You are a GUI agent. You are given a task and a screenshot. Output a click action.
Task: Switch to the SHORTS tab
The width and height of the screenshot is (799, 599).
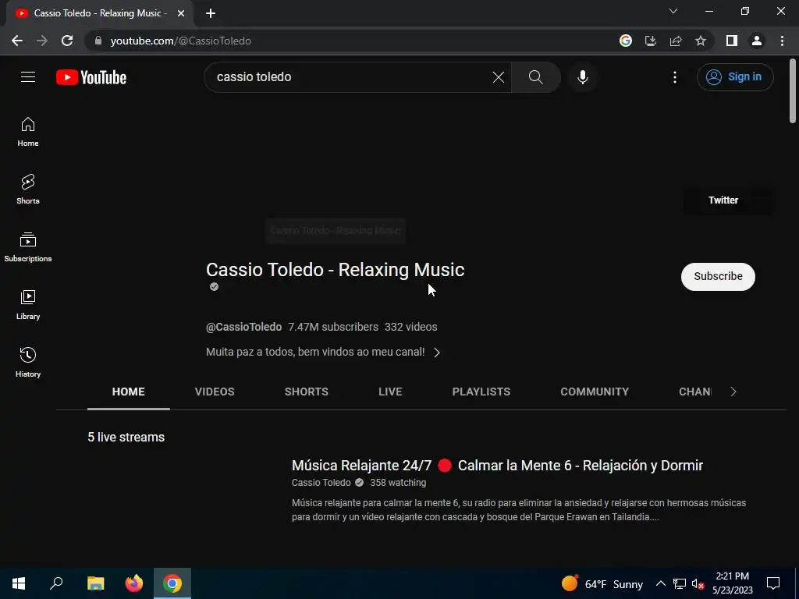click(x=306, y=392)
